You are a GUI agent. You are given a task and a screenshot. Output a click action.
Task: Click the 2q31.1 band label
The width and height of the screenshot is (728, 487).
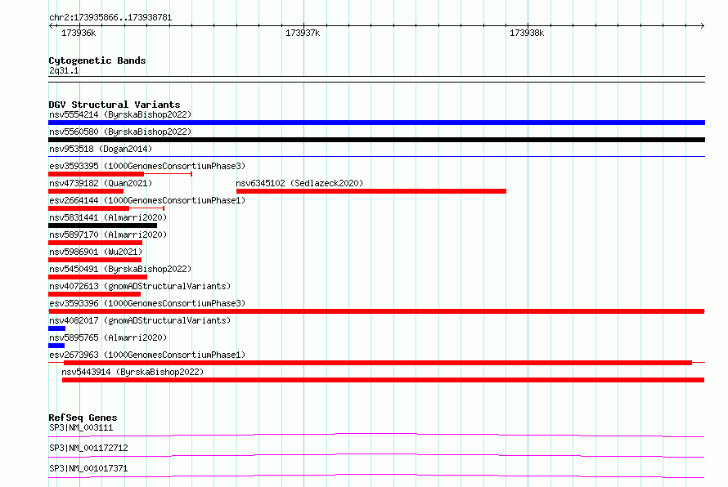[64, 71]
